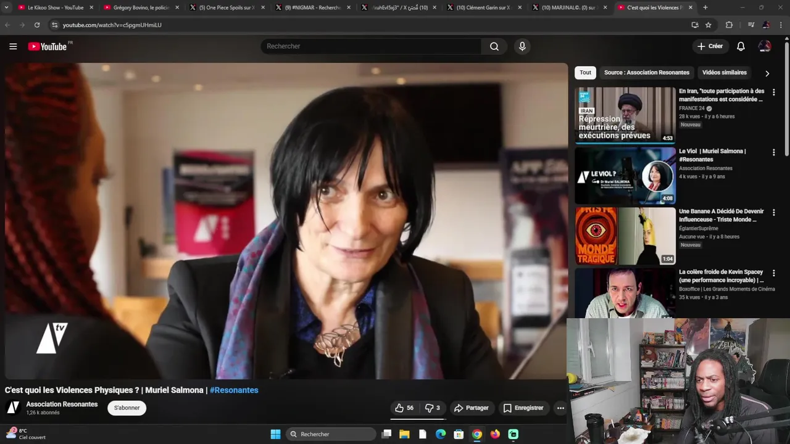The height and width of the screenshot is (444, 790).
Task: Open Microsoft Store from the taskbar
Action: (459, 434)
